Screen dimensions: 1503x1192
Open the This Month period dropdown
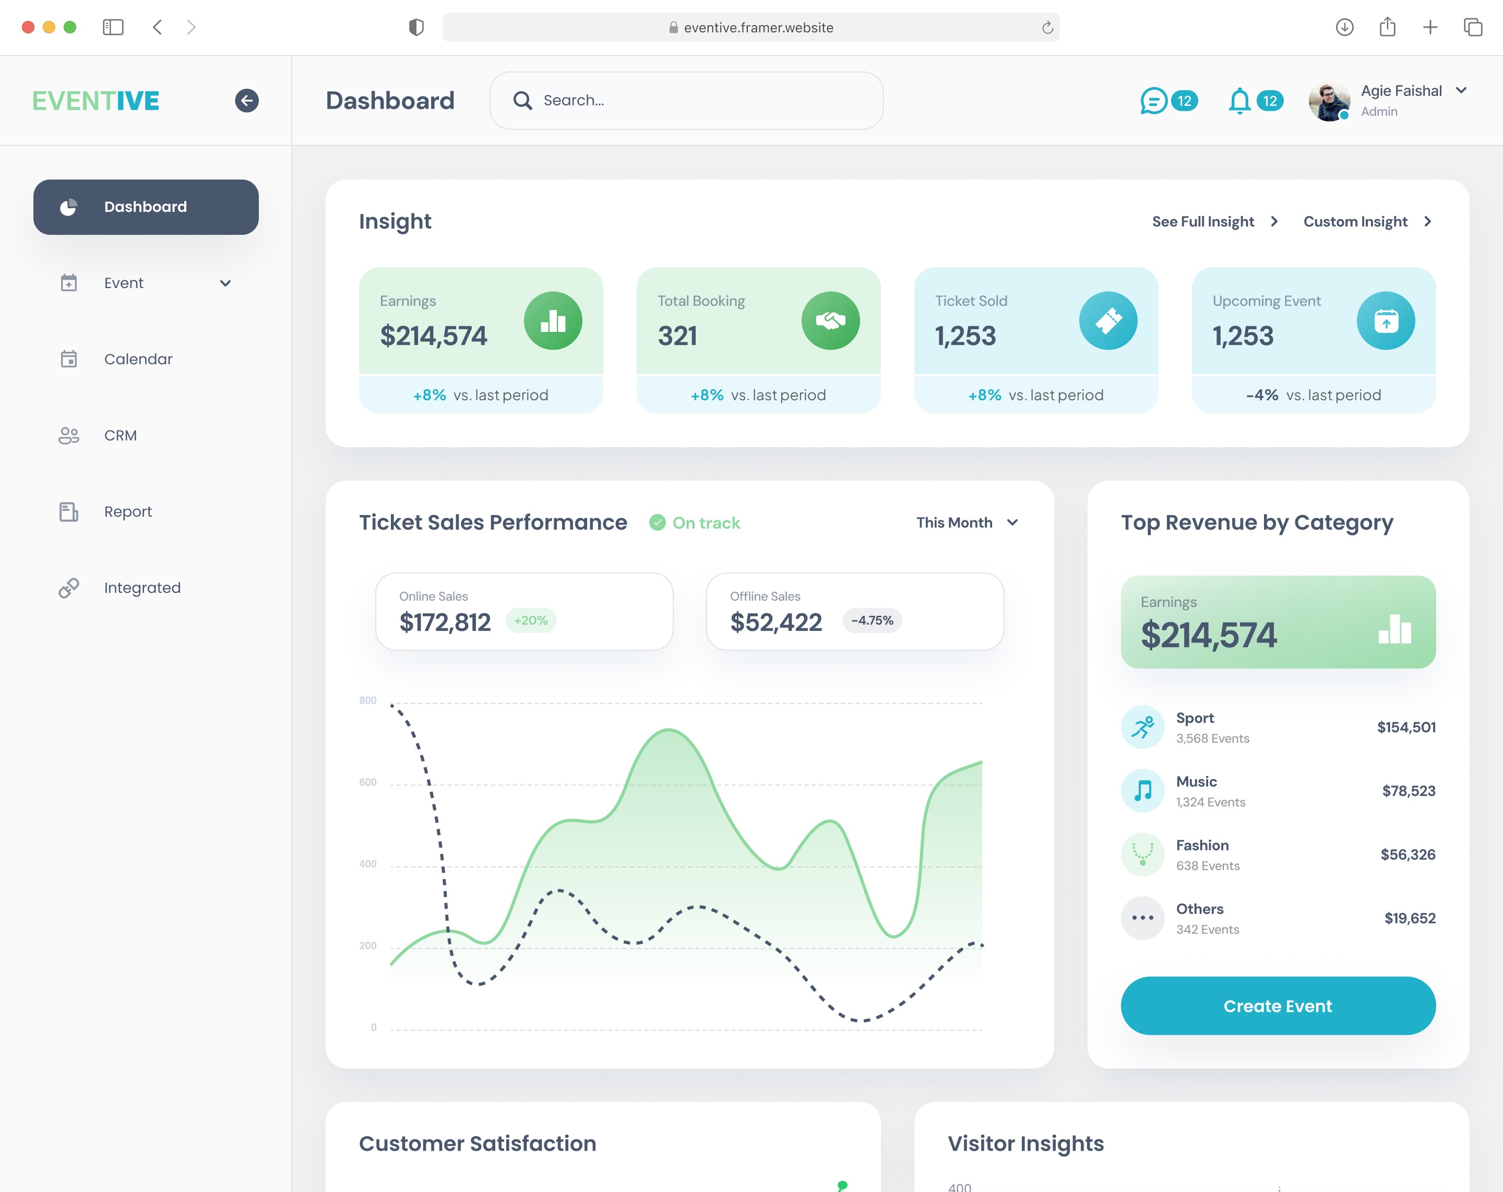(x=967, y=523)
